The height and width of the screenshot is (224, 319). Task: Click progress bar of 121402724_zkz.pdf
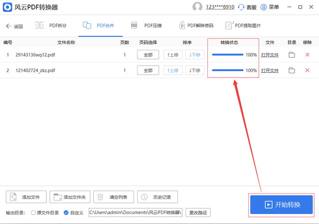(228, 70)
